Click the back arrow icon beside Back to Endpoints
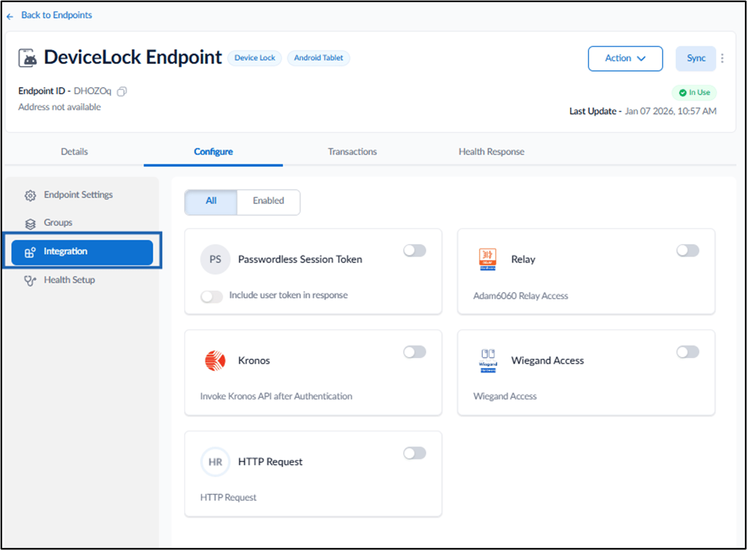The height and width of the screenshot is (550, 747). (10, 16)
